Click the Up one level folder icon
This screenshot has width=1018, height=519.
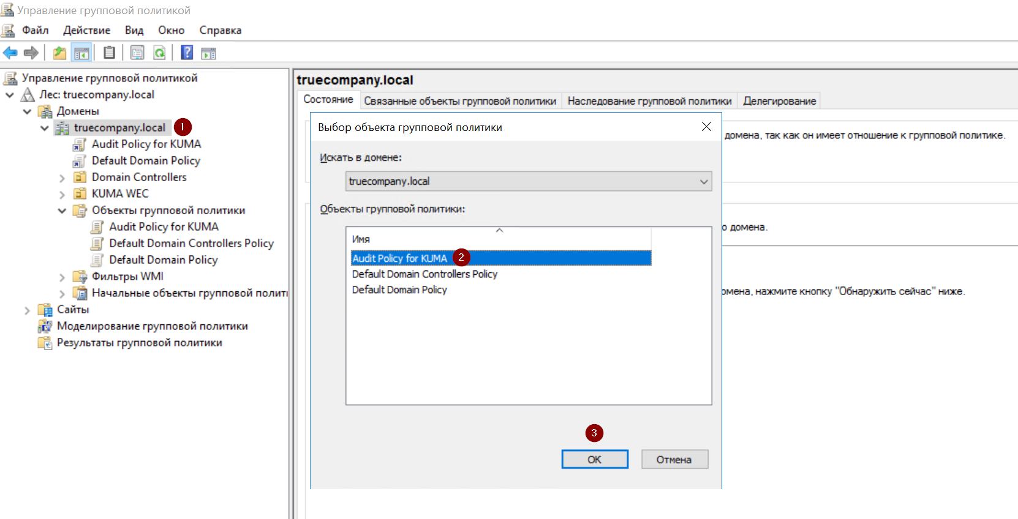(x=59, y=53)
